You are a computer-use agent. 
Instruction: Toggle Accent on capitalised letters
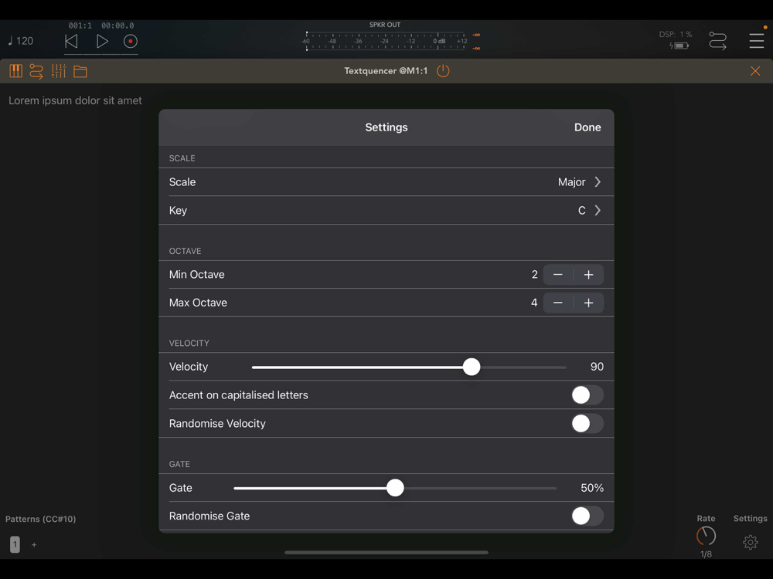coord(587,394)
